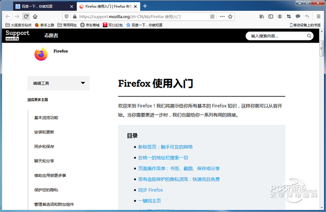The width and height of the screenshot is (326, 212).
Task: Open 基本浏览功能 topic
Action: point(46,118)
